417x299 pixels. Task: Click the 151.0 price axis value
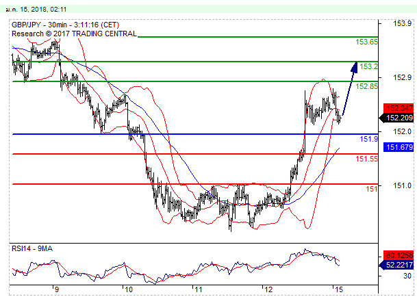[x=402, y=185]
